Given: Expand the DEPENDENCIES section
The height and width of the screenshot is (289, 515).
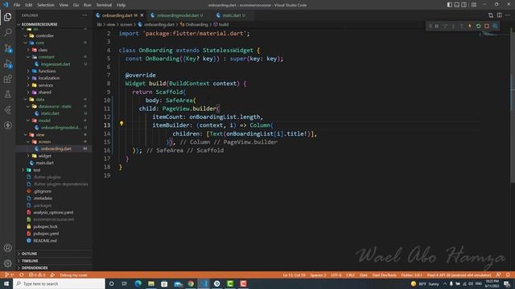Looking at the screenshot, I should 54,267.
